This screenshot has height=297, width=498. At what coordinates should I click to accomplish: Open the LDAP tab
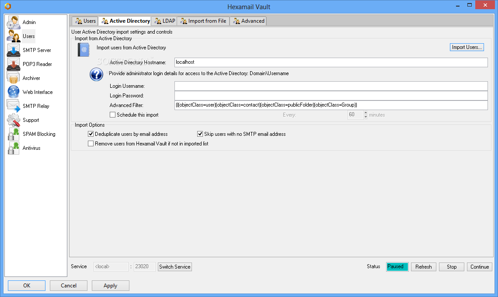coord(164,21)
